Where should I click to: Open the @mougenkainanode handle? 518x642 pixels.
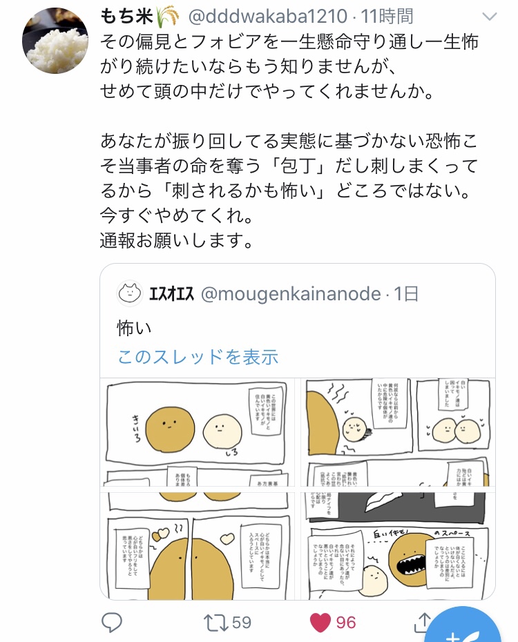point(291,294)
